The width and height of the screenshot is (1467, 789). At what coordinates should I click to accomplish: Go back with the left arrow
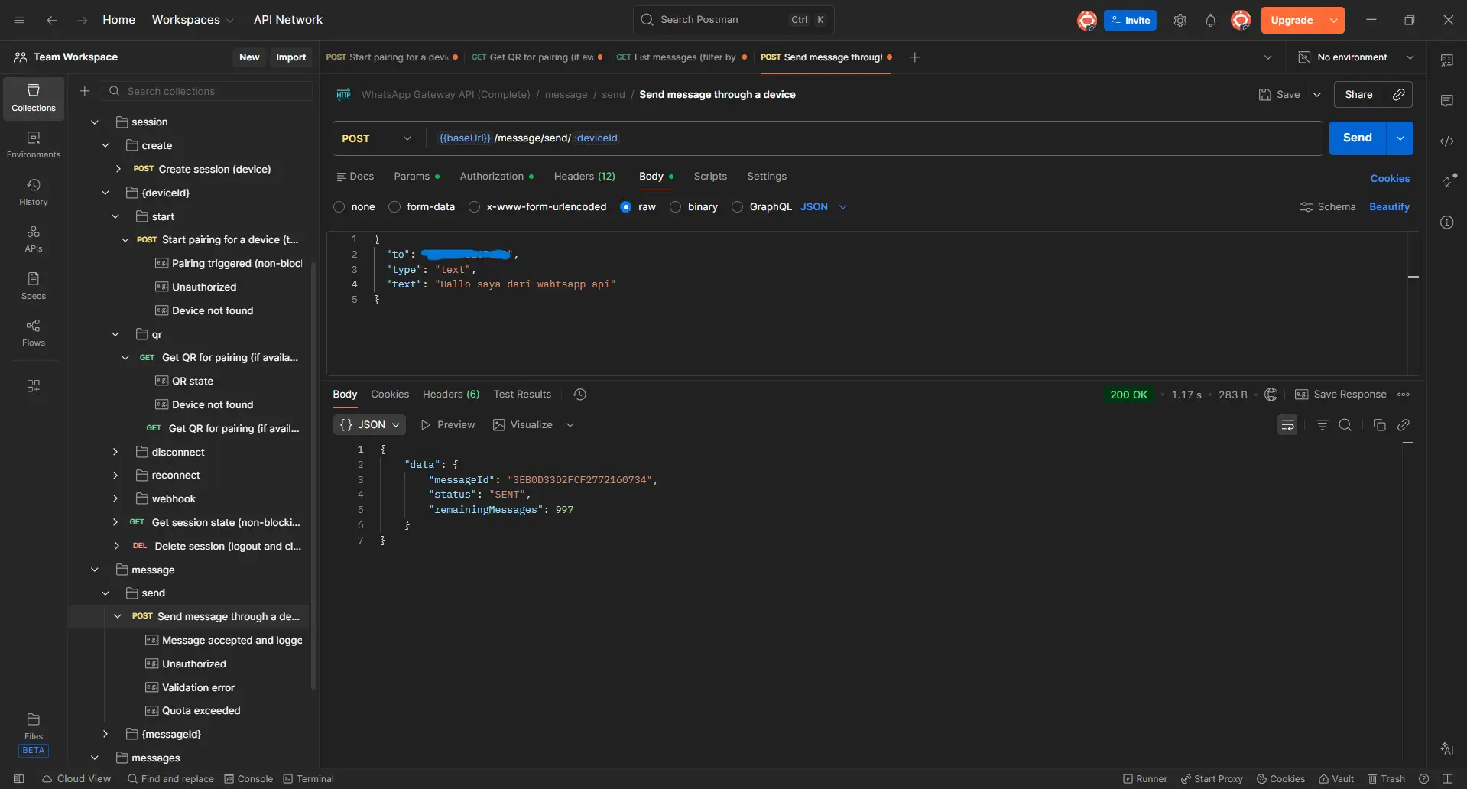click(x=52, y=20)
